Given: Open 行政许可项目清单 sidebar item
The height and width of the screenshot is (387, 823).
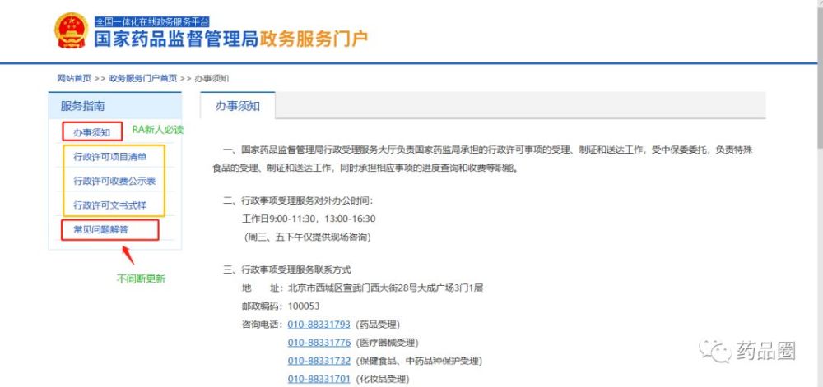Looking at the screenshot, I should coord(109,157).
